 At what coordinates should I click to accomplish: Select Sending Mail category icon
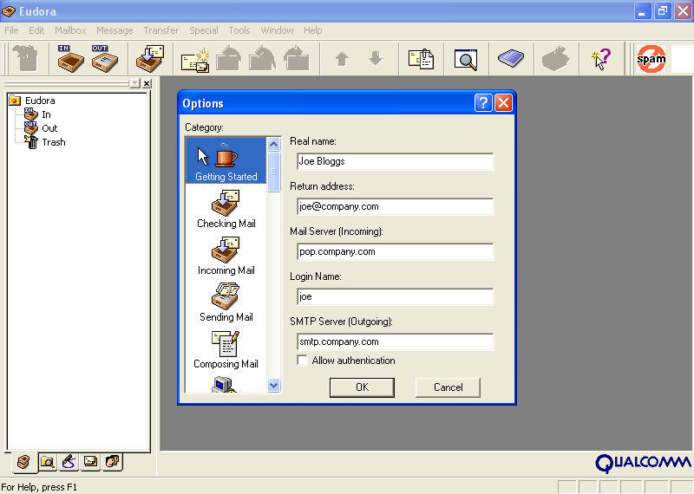pyautogui.click(x=226, y=302)
